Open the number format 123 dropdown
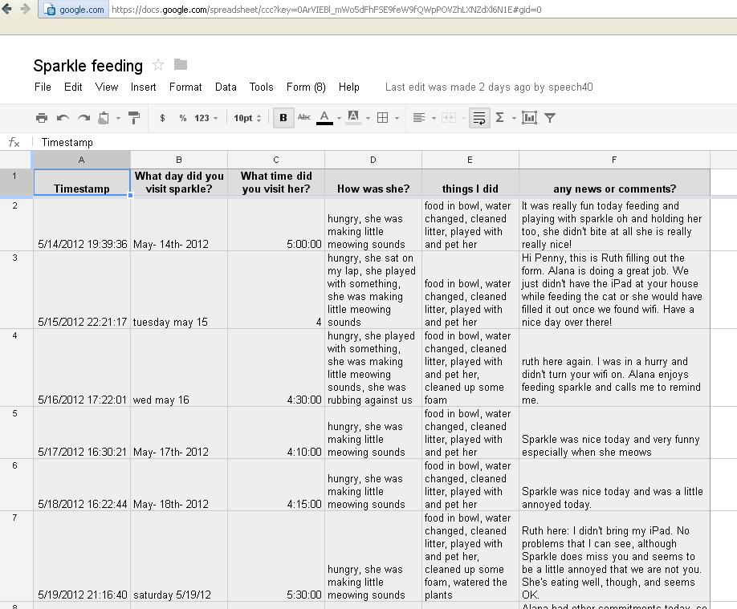Image resolution: width=737 pixels, height=609 pixels. pyautogui.click(x=205, y=117)
